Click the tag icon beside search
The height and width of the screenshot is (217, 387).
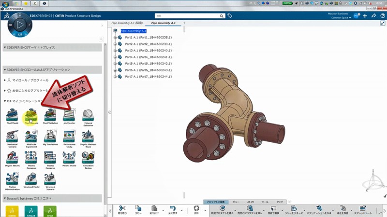(229, 16)
